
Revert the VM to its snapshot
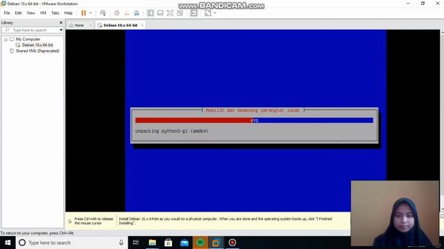126,13
